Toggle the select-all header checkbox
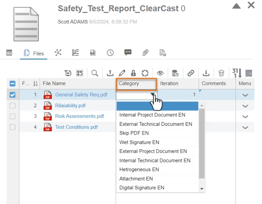 point(13,83)
